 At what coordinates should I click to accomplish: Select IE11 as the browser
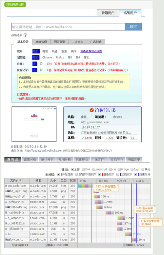pyautogui.click(x=87, y=57)
